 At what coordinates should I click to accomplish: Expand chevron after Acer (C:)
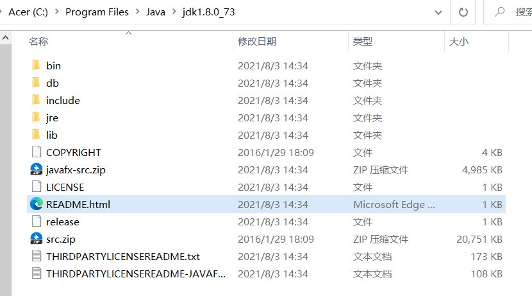coord(57,12)
